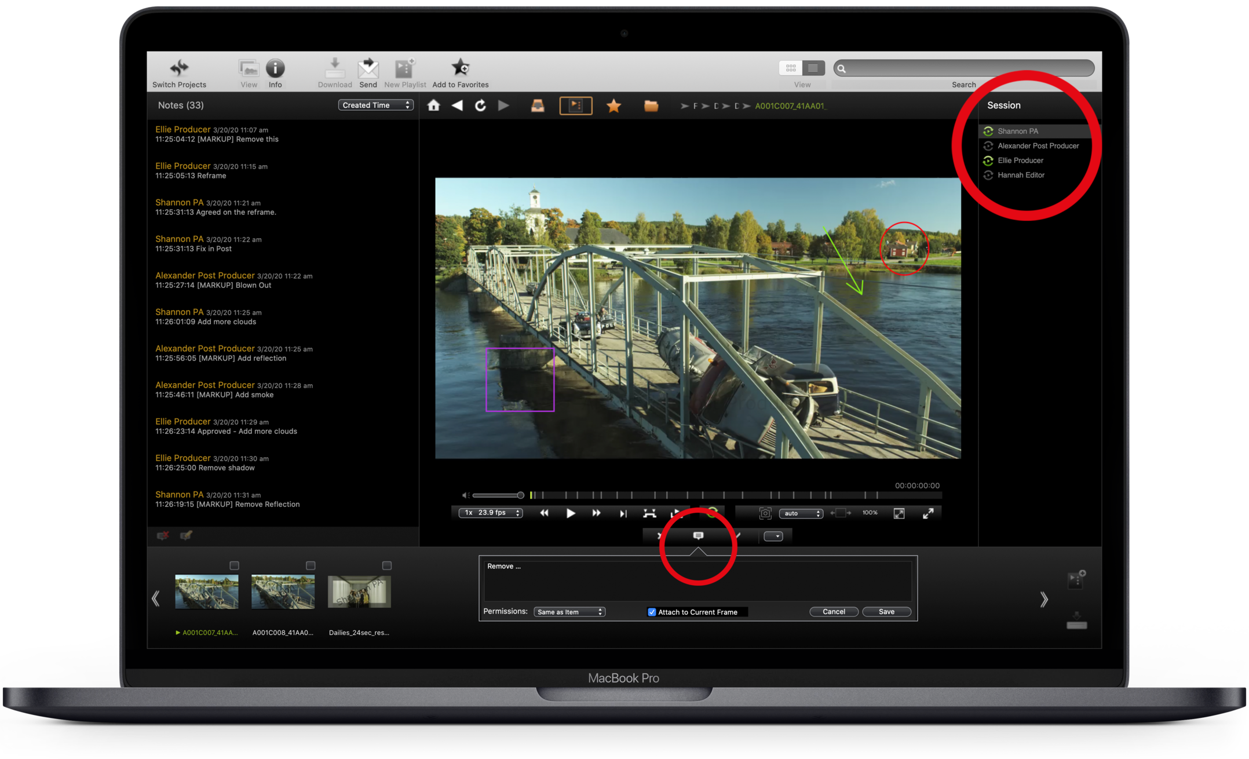Screen dimensions: 1249x759
Task: Enter fullscreen with diagonal arrows icon
Action: pos(928,513)
